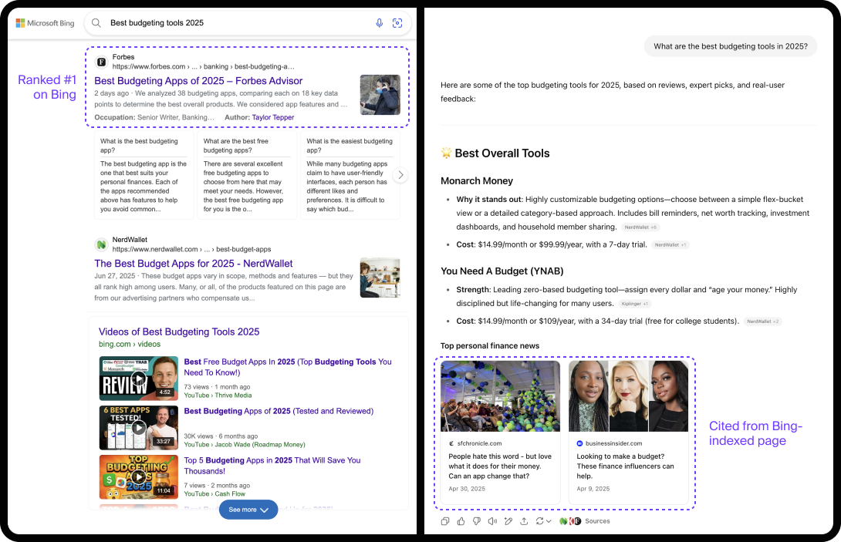Screen dimensions: 841x542
Task: Open Best Budgeting Apps of 2025 Forbes Advisor link
Action: point(198,81)
